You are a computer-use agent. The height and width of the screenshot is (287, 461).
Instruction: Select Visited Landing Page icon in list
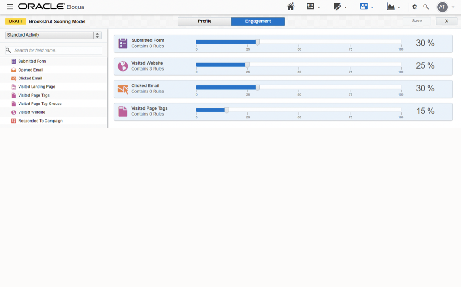point(13,87)
